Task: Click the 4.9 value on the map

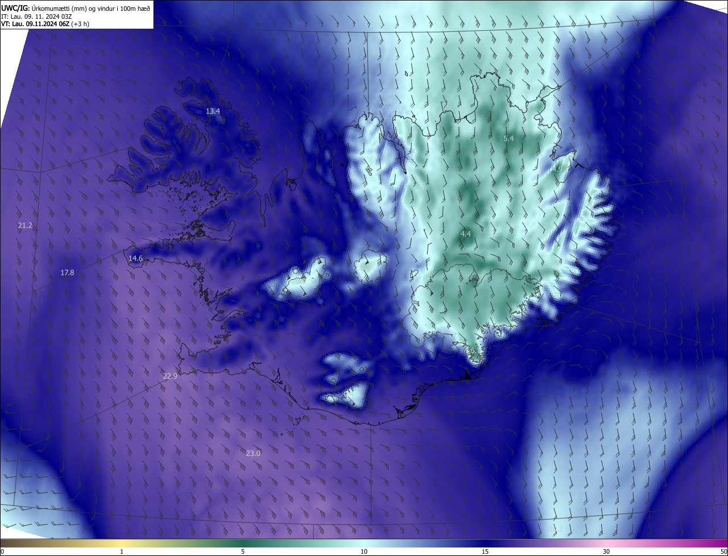Action: tap(556, 169)
